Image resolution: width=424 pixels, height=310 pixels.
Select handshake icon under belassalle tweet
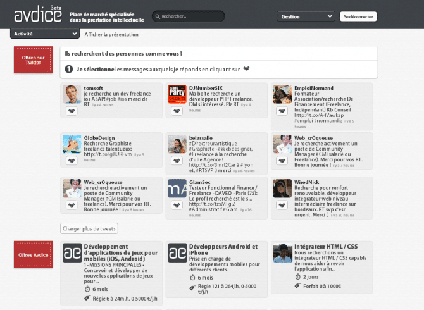pyautogui.click(x=176, y=161)
